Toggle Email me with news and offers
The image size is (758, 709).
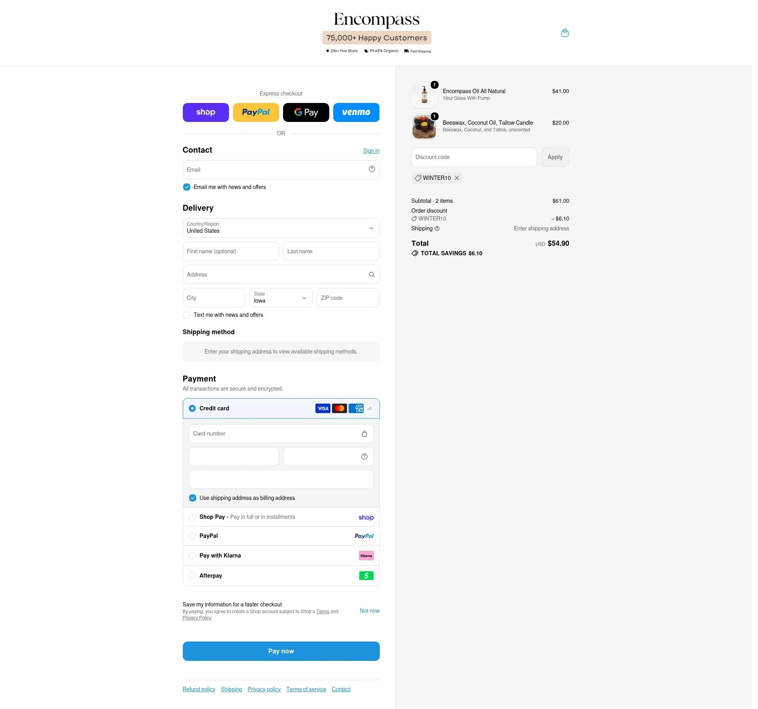click(187, 187)
